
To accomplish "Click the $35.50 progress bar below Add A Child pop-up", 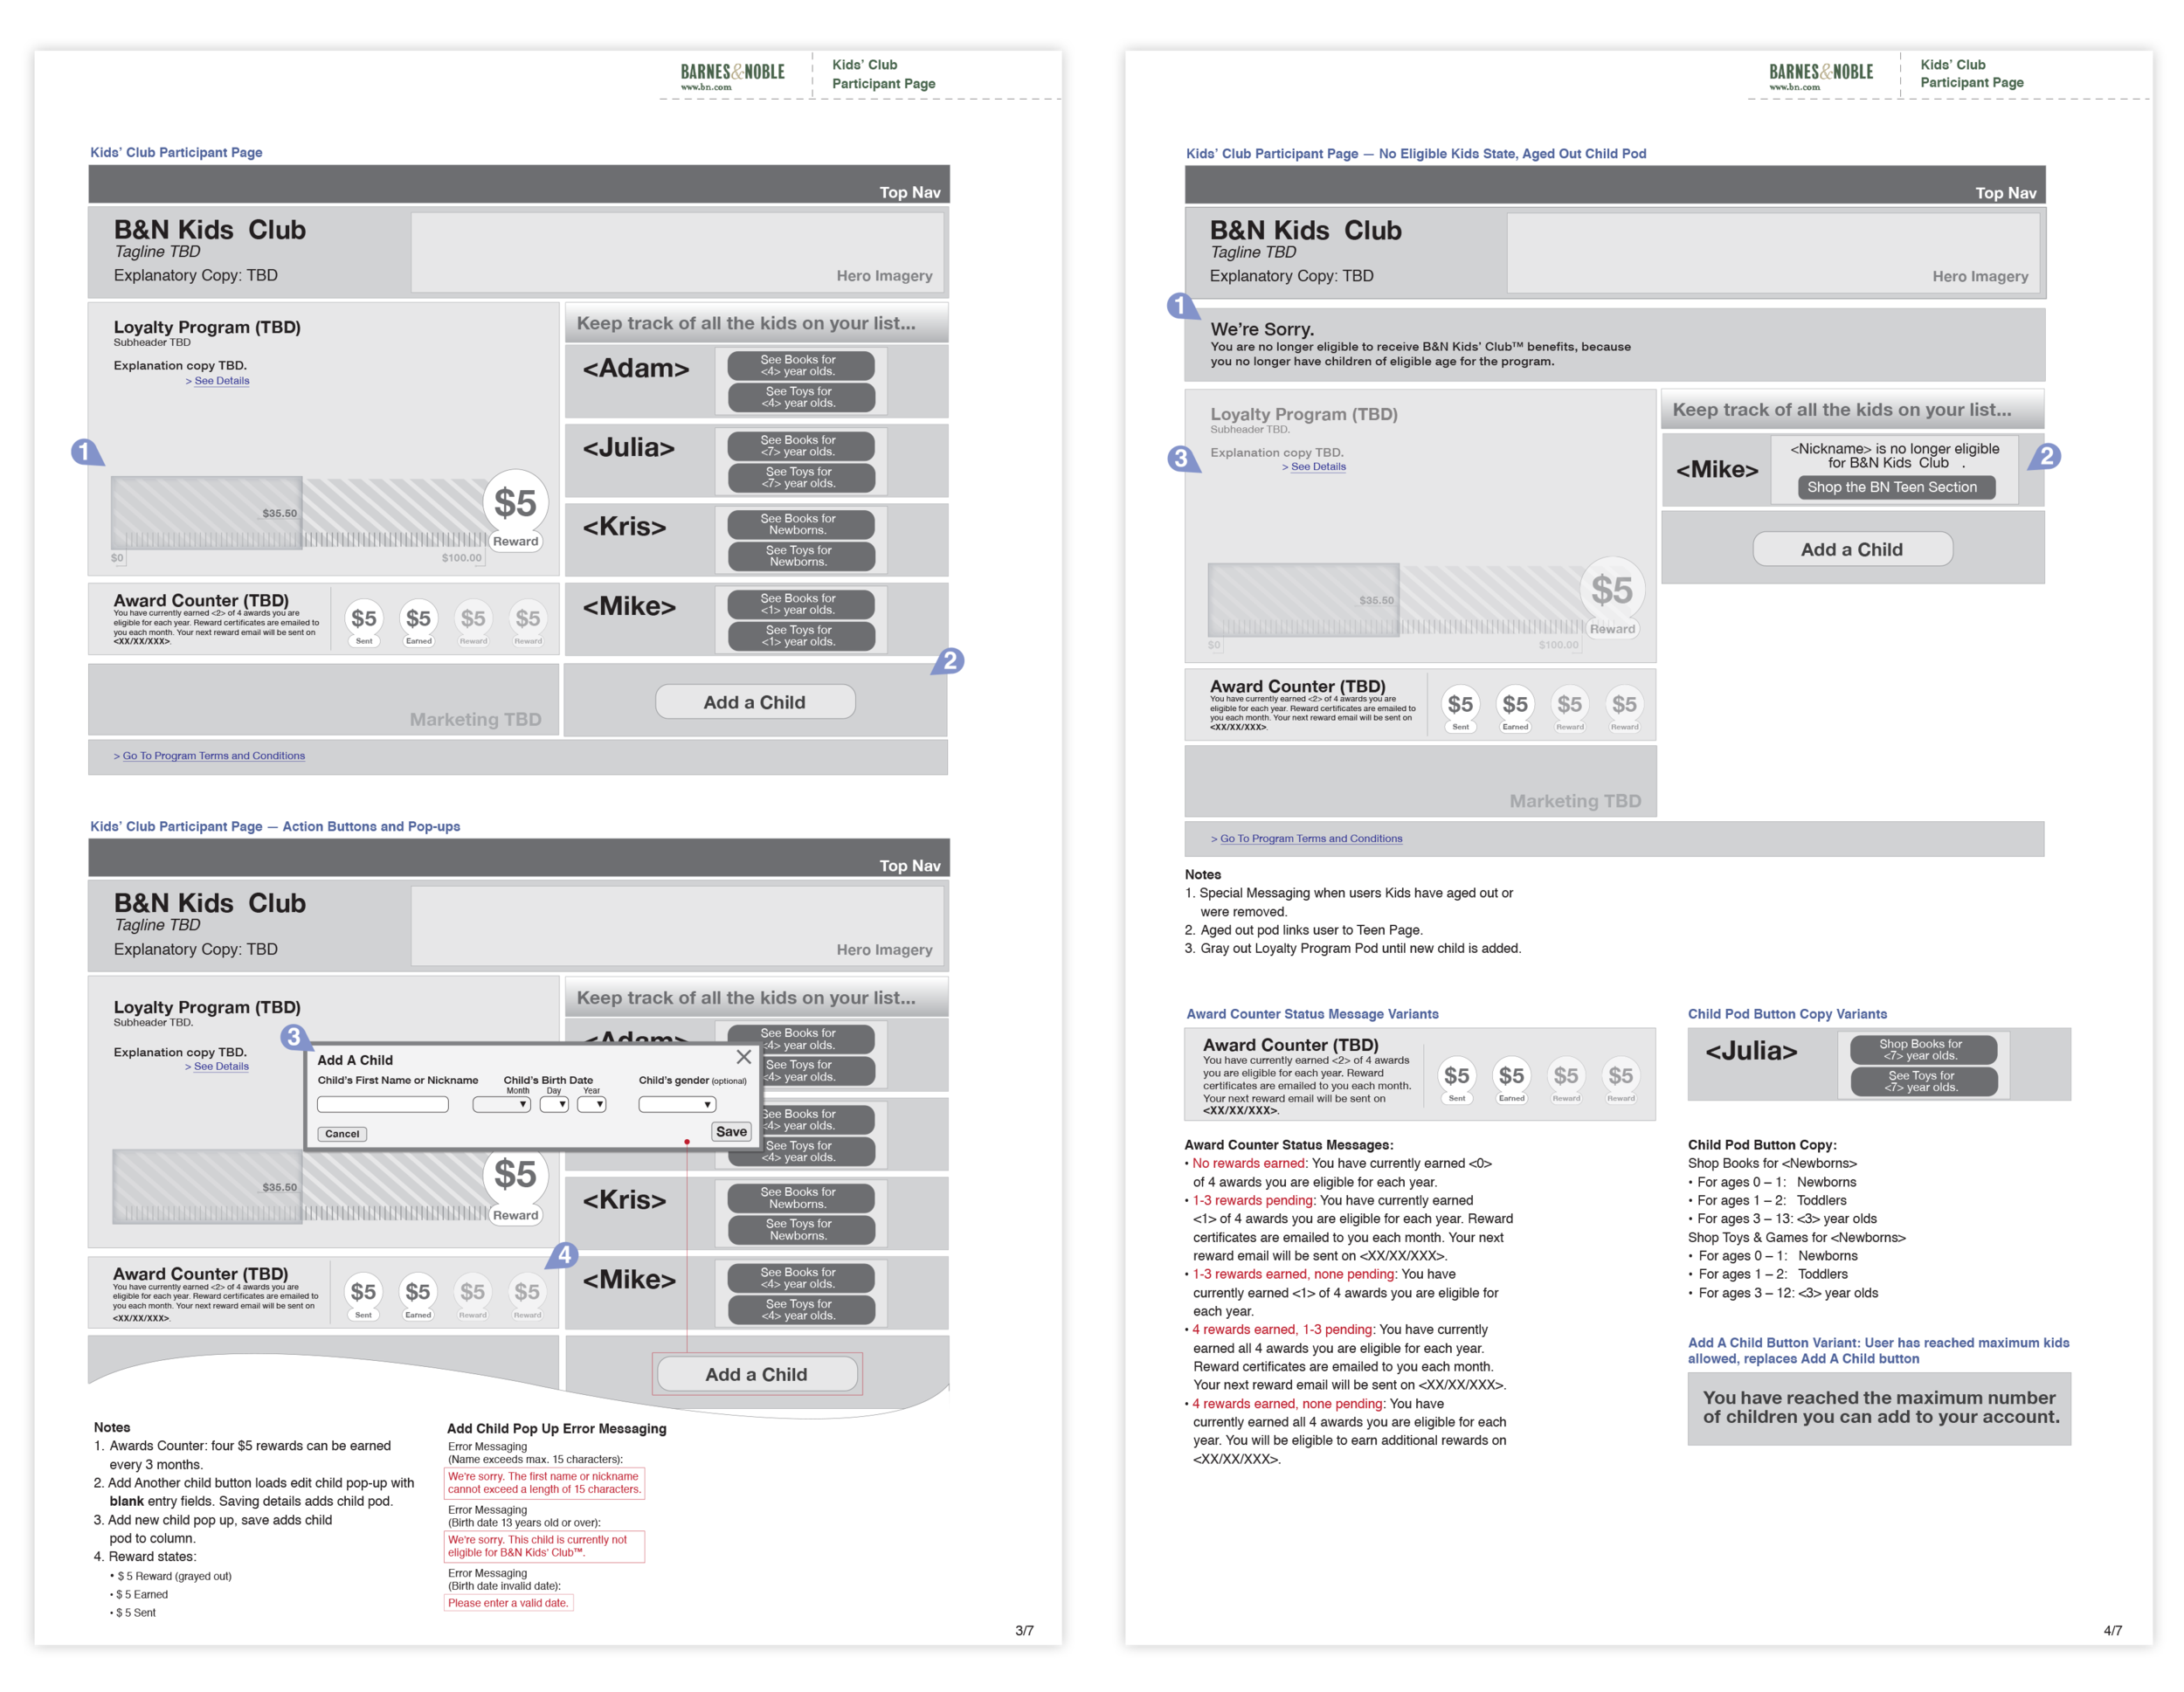I will coord(207,1187).
